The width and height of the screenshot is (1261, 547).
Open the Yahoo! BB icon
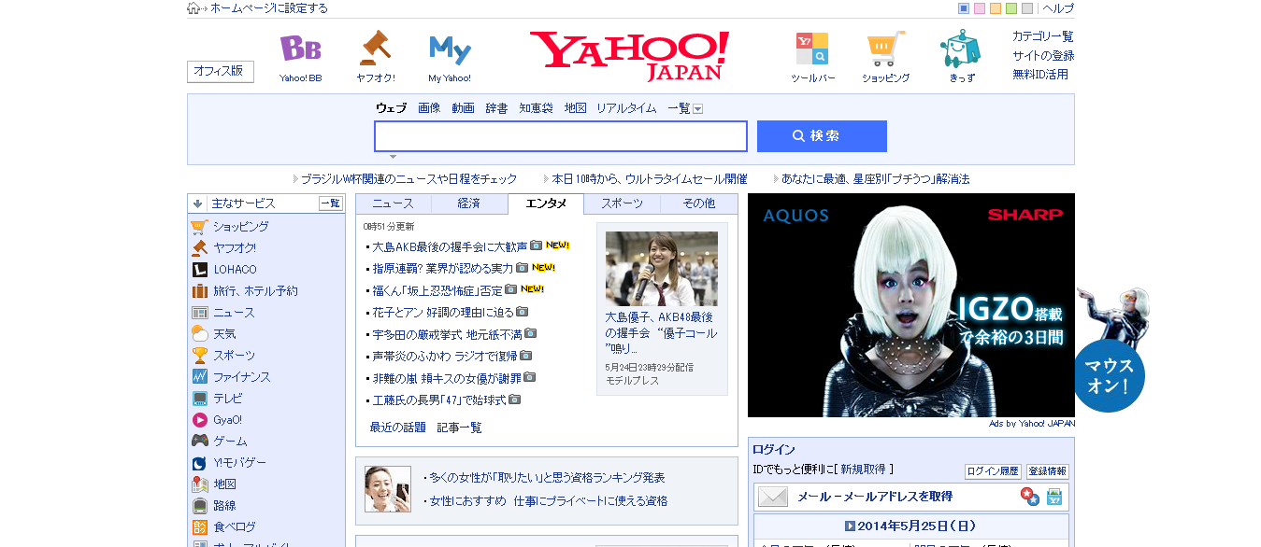tap(300, 49)
